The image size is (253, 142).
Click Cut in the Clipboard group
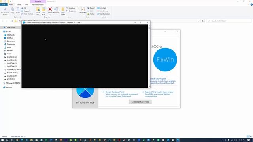[x=24, y=8]
